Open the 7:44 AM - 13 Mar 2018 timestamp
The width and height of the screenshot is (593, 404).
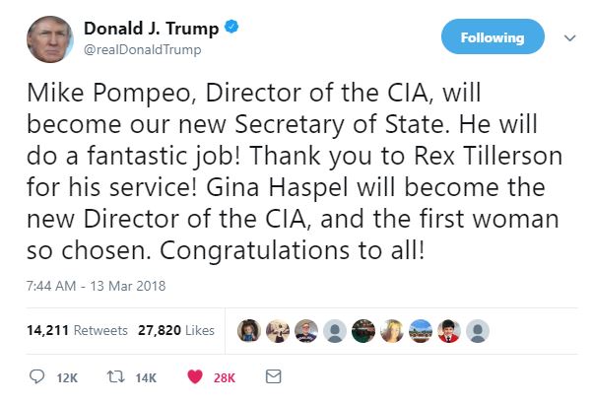tap(96, 287)
